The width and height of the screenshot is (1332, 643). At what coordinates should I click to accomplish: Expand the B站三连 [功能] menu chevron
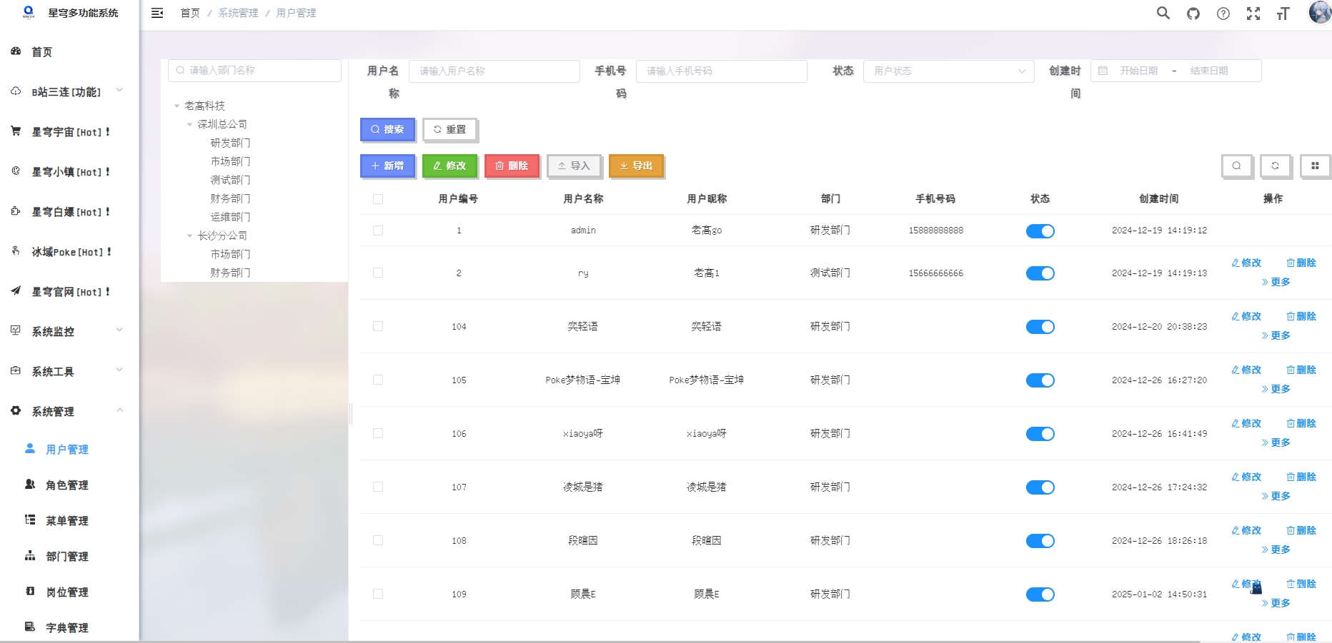[x=119, y=90]
